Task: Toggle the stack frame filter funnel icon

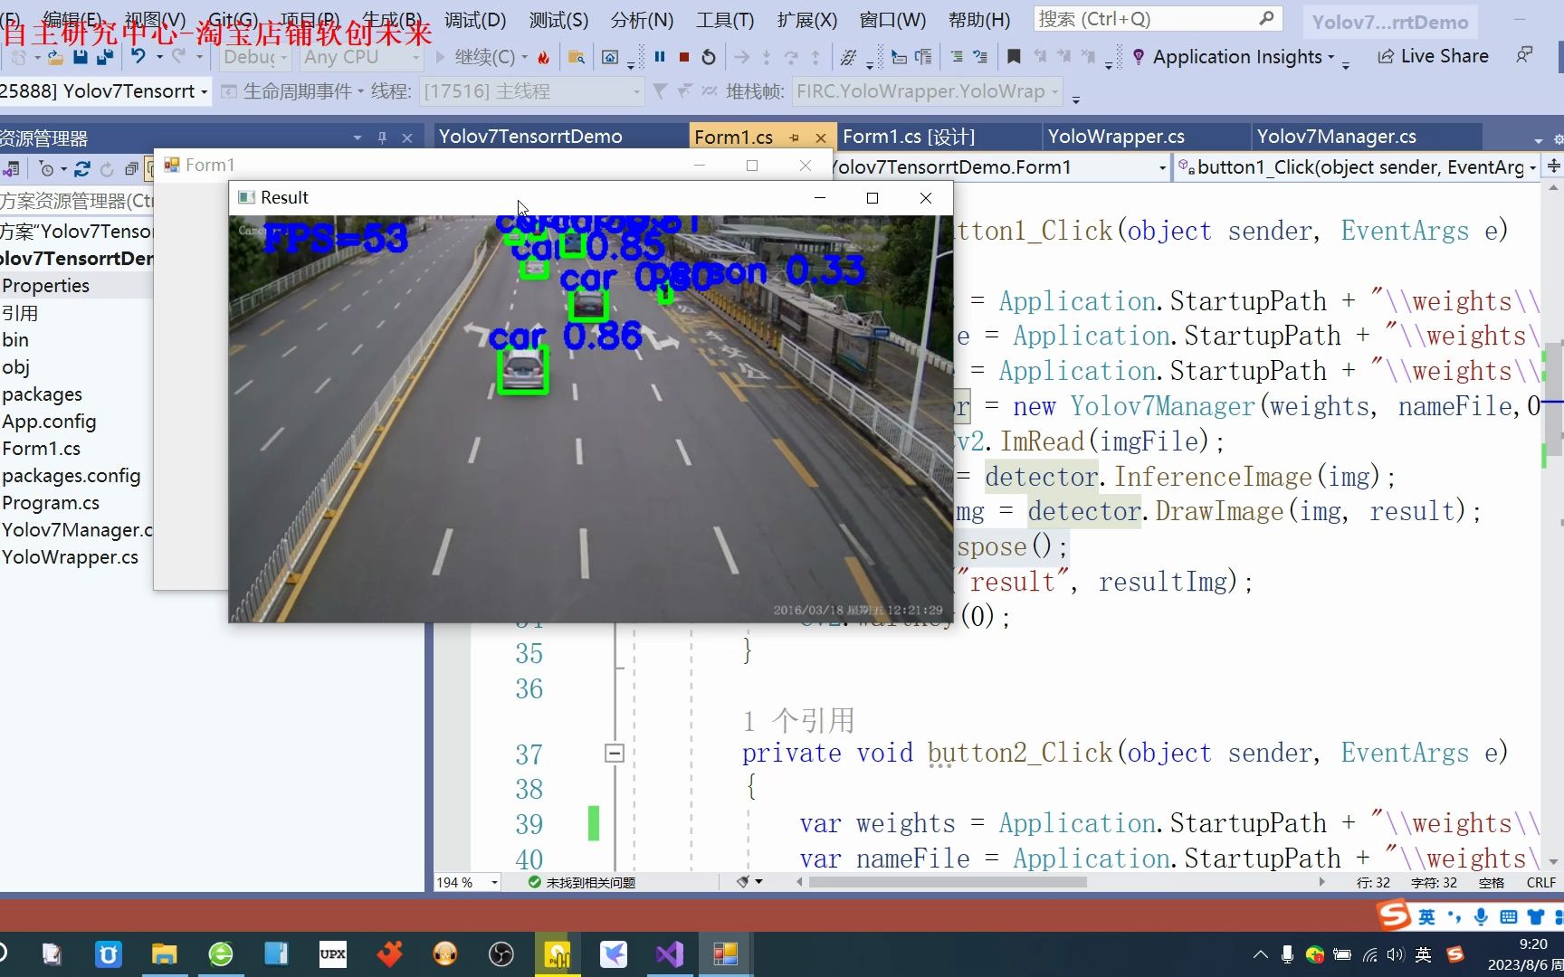Action: [x=660, y=91]
